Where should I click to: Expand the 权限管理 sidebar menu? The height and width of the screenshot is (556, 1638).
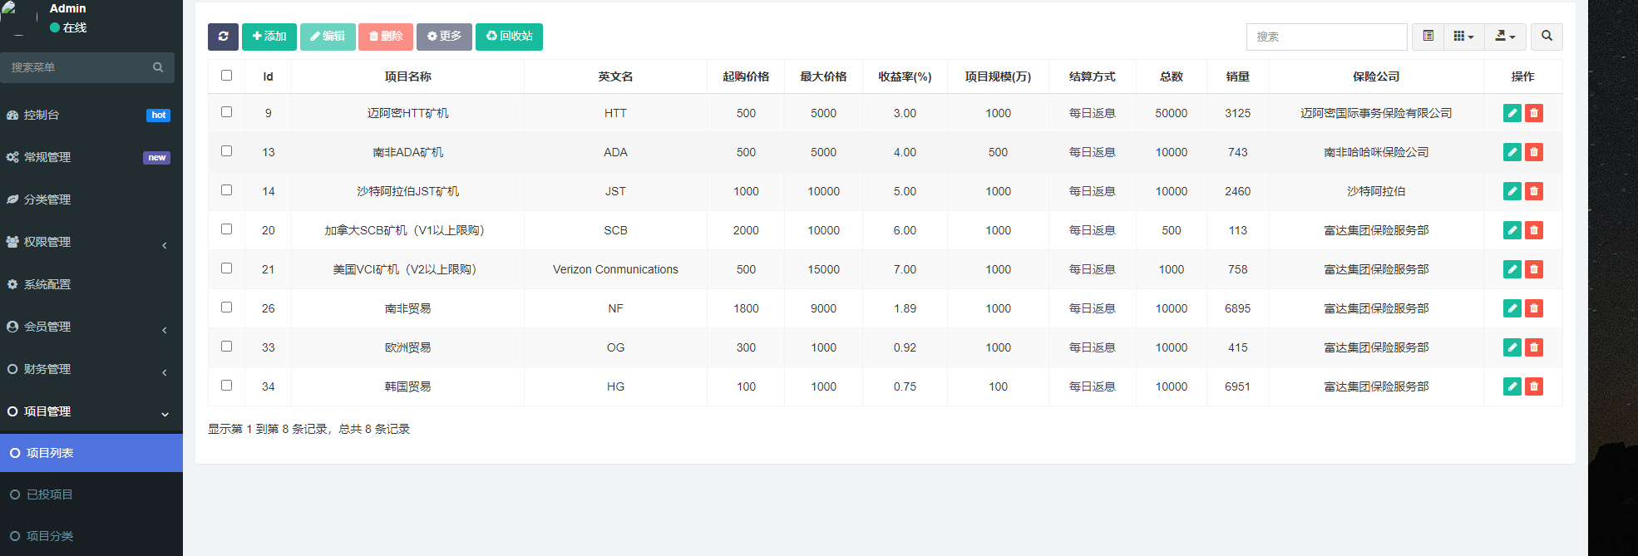point(87,242)
